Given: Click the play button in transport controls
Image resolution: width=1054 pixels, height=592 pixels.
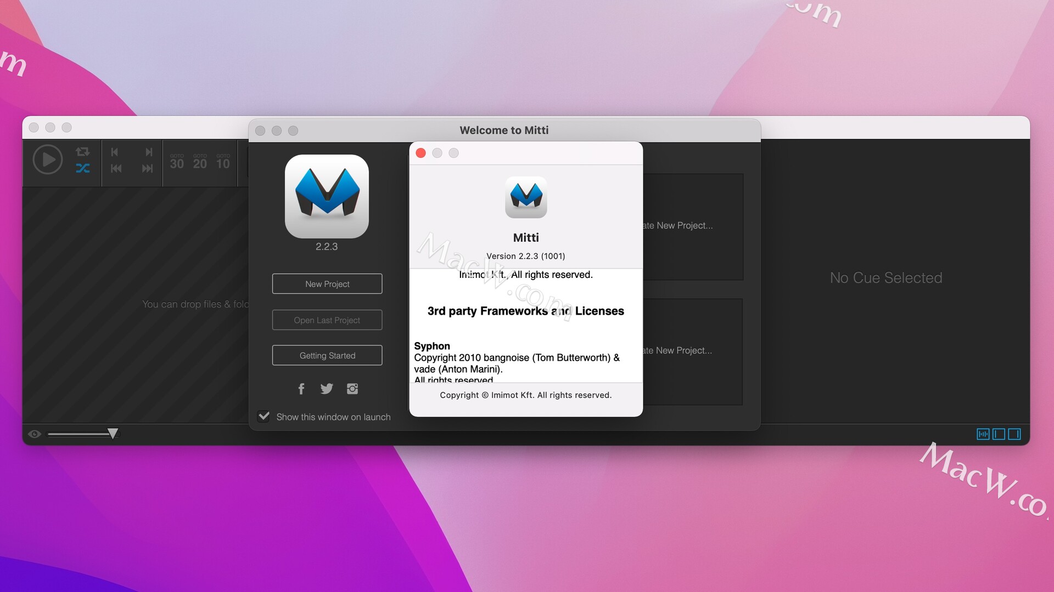Looking at the screenshot, I should [x=47, y=160].
